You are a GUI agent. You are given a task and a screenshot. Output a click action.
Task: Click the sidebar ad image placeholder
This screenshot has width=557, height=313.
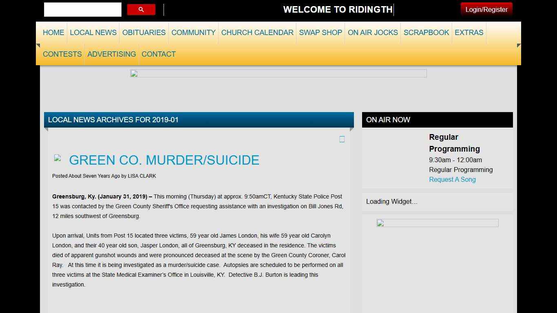coord(437,223)
